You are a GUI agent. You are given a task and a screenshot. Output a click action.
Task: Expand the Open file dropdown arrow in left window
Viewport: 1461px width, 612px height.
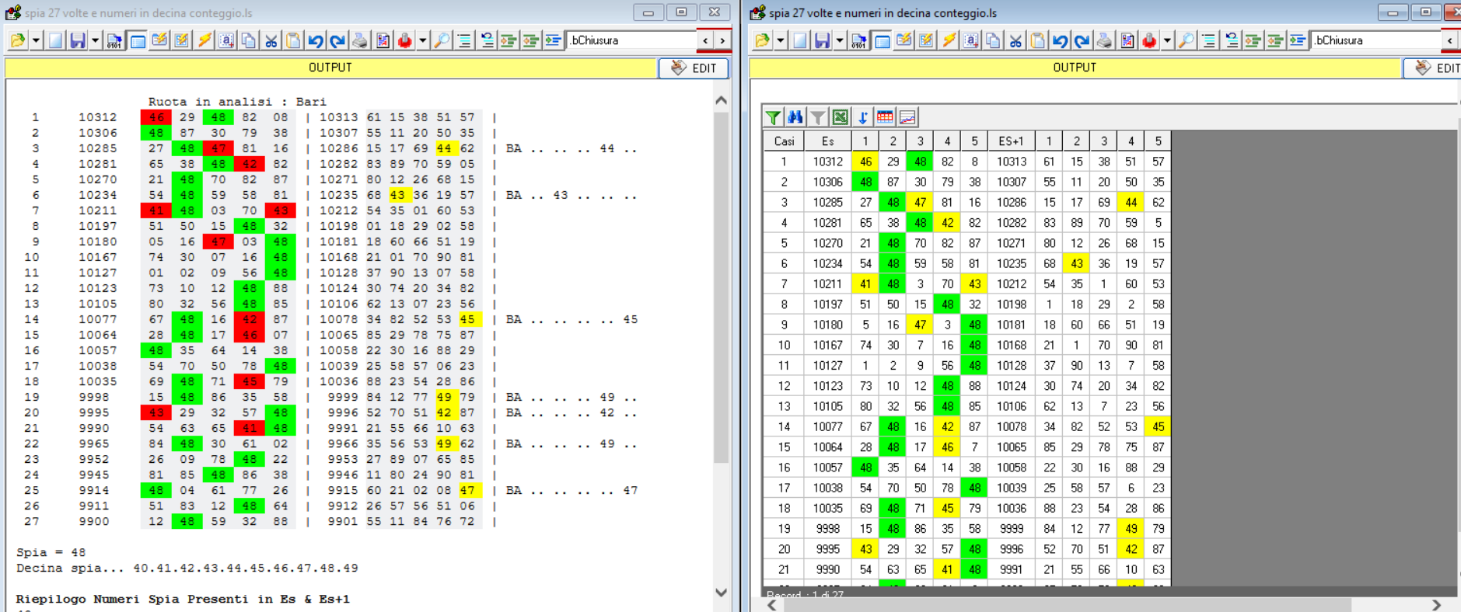[36, 40]
